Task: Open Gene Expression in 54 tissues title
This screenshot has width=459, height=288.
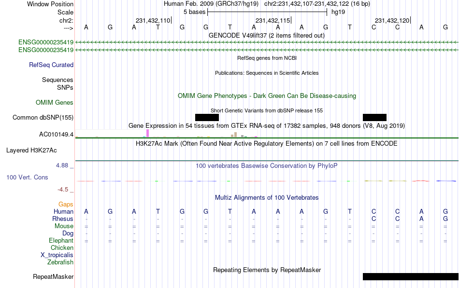Action: click(267, 126)
